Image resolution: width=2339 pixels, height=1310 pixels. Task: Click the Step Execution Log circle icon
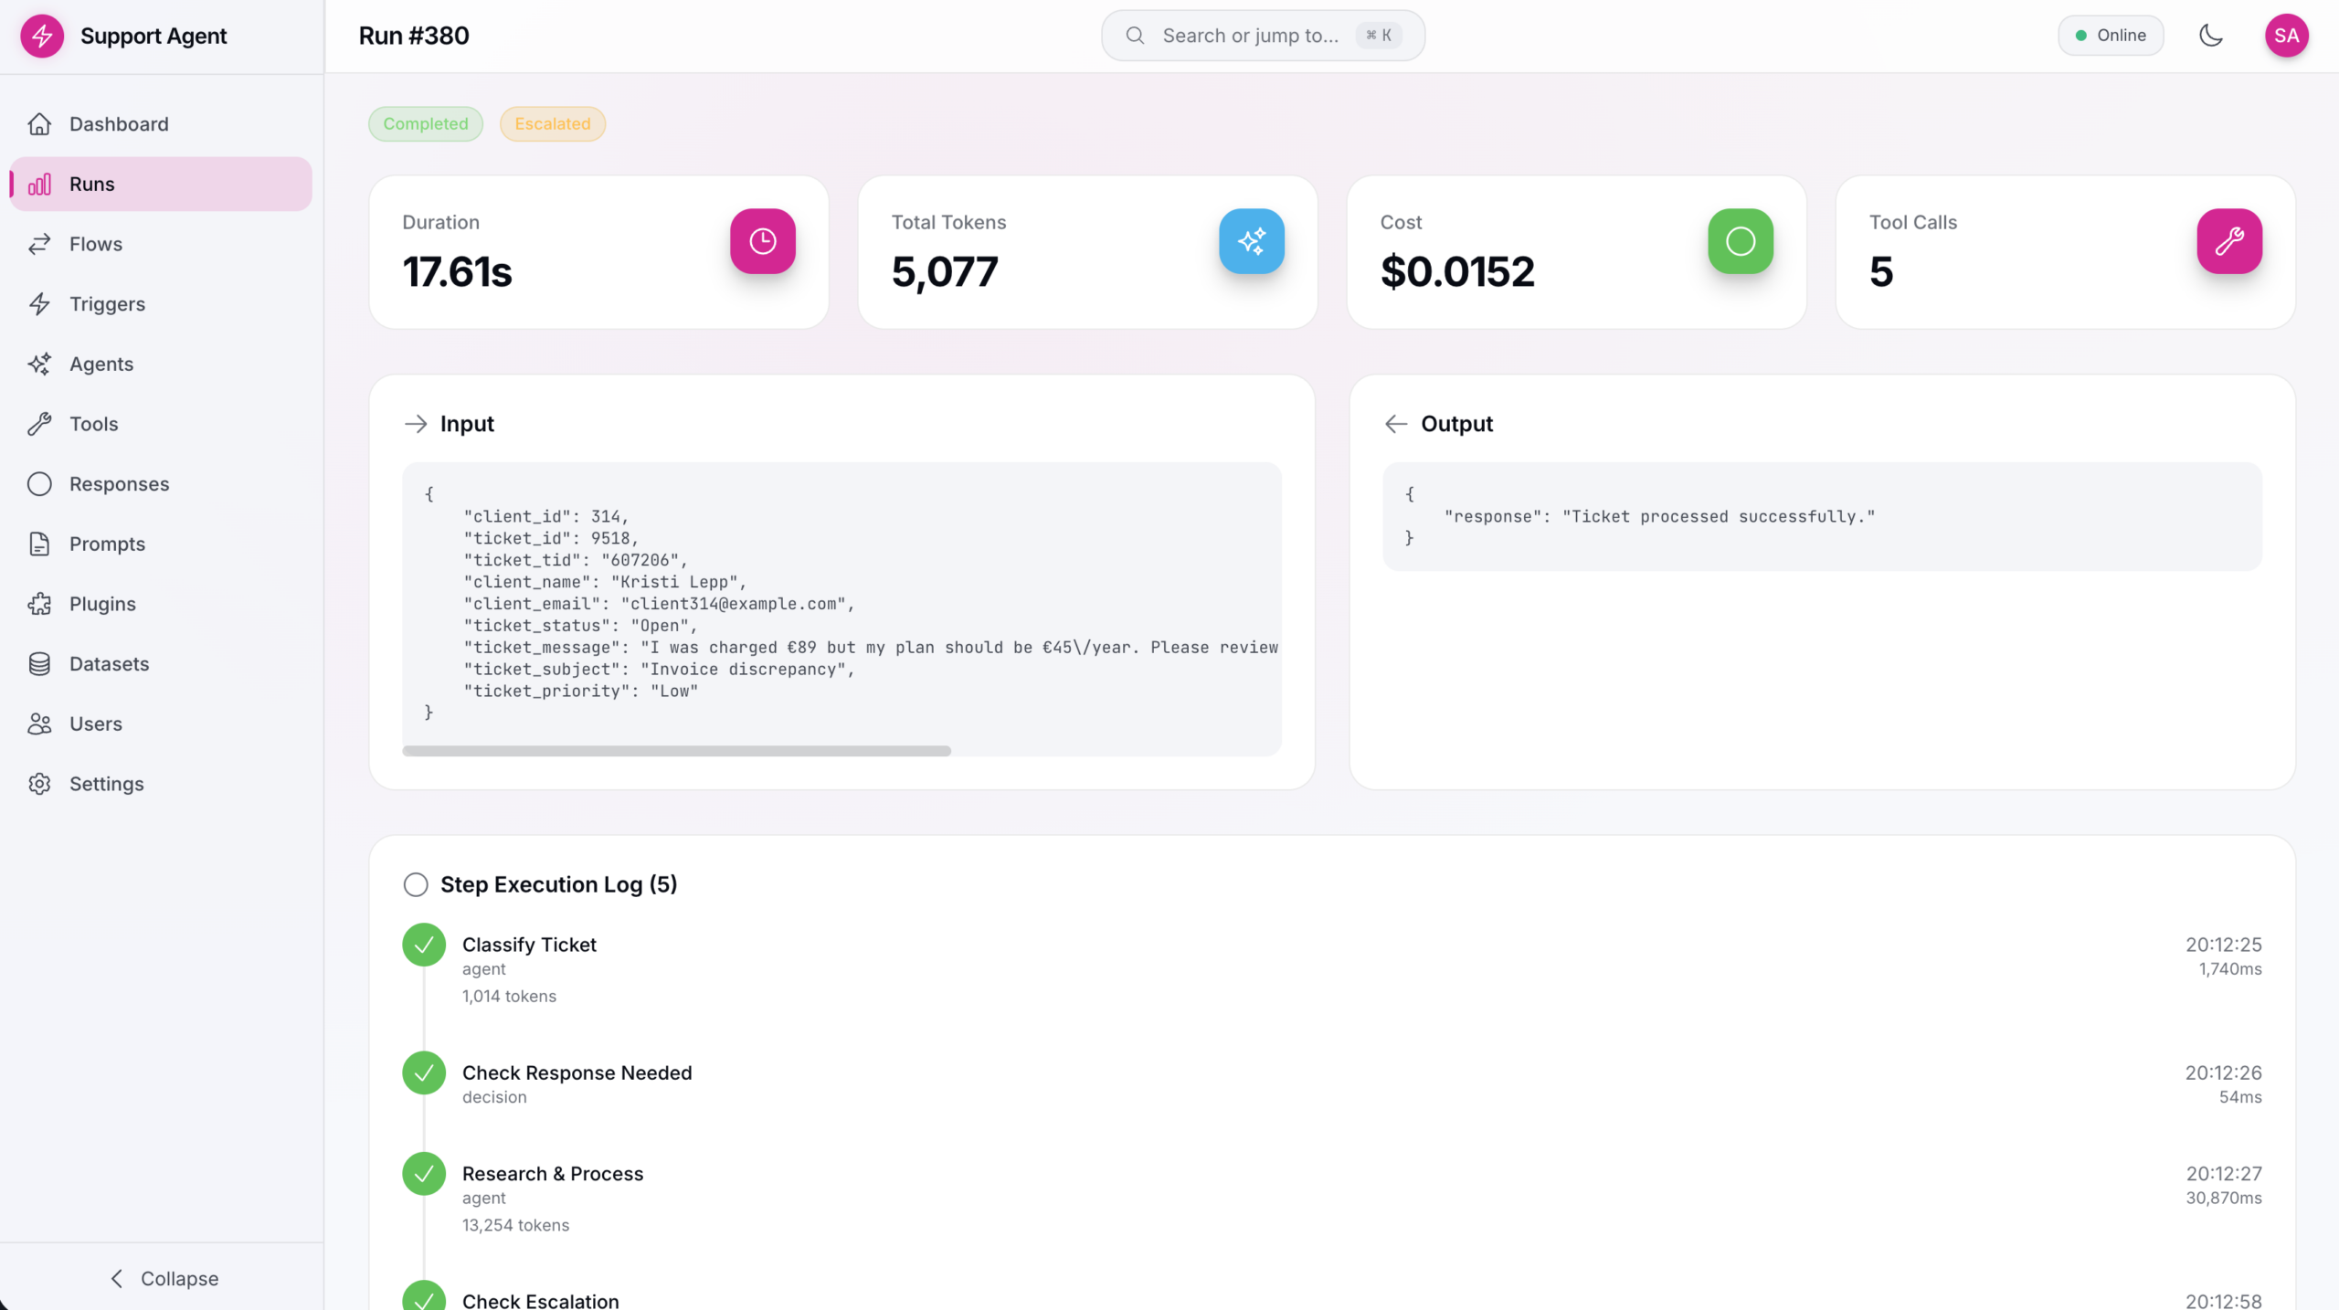[416, 884]
